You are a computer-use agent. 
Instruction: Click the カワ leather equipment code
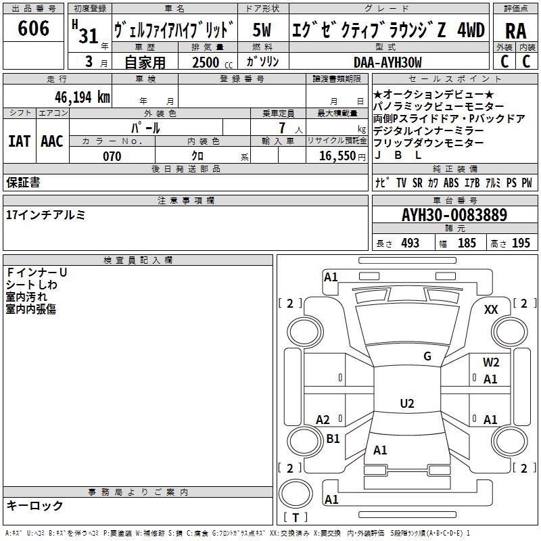point(433,183)
